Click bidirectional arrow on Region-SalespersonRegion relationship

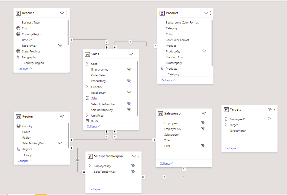pos(77,160)
